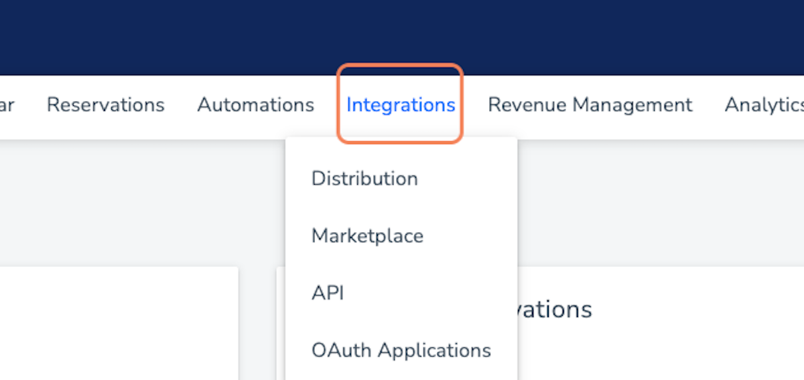
Task: Open the partially visible Analytics tab
Action: click(x=764, y=105)
